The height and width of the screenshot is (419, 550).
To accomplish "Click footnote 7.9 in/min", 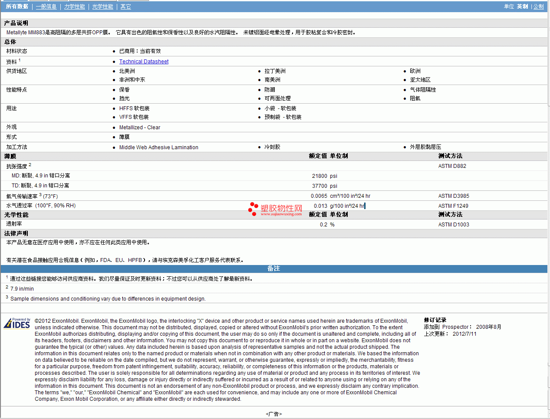I will tap(22, 289).
